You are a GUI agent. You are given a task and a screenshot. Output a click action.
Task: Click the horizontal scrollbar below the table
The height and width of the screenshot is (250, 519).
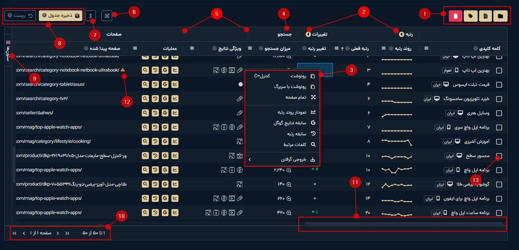pyautogui.click(x=404, y=224)
